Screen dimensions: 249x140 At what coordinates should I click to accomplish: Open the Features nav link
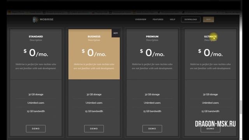(x=158, y=19)
